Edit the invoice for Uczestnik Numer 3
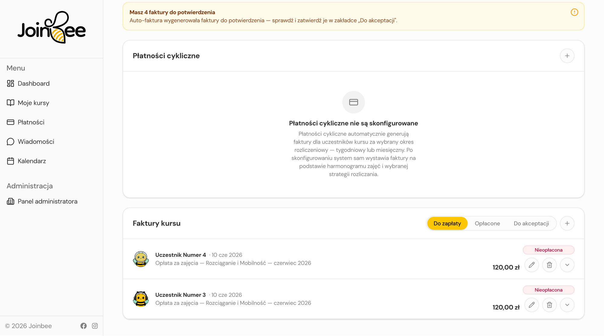This screenshot has width=604, height=336. (x=532, y=305)
